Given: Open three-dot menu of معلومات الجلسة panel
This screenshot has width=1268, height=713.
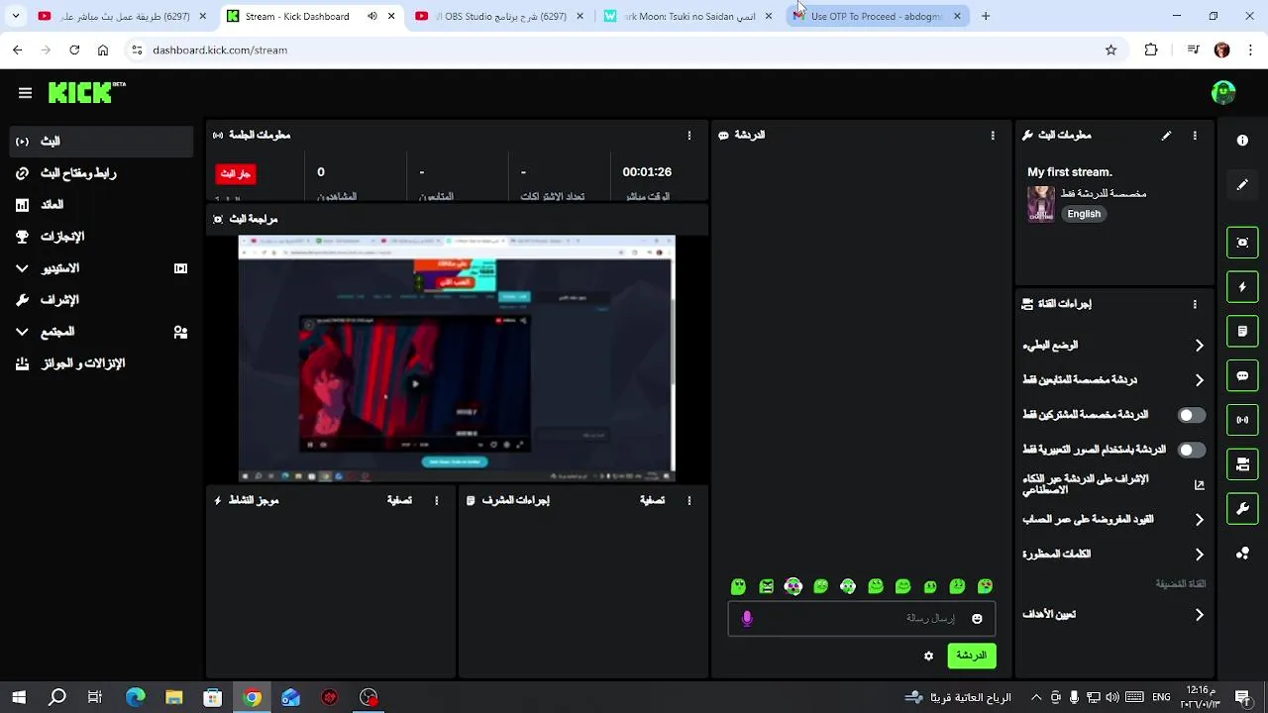Looking at the screenshot, I should pyautogui.click(x=689, y=136).
